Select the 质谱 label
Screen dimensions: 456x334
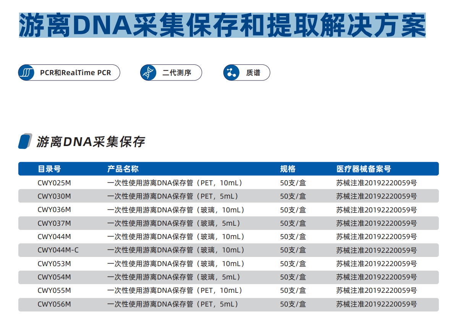click(x=253, y=73)
